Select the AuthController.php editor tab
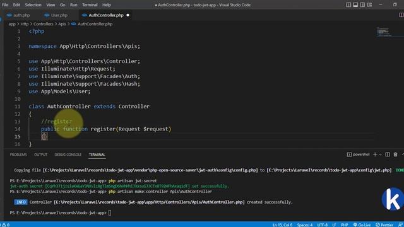 click(x=105, y=15)
